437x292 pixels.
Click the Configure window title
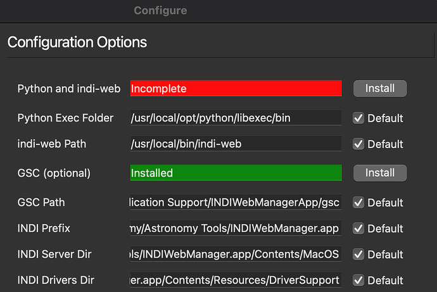[160, 11]
